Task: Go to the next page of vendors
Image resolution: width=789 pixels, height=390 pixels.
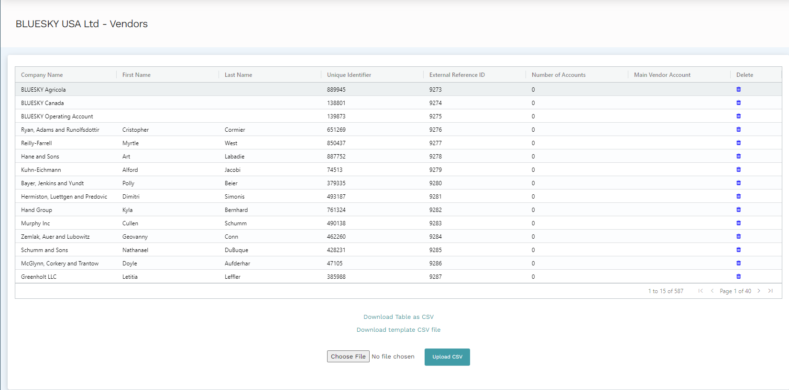Action: pyautogui.click(x=759, y=291)
